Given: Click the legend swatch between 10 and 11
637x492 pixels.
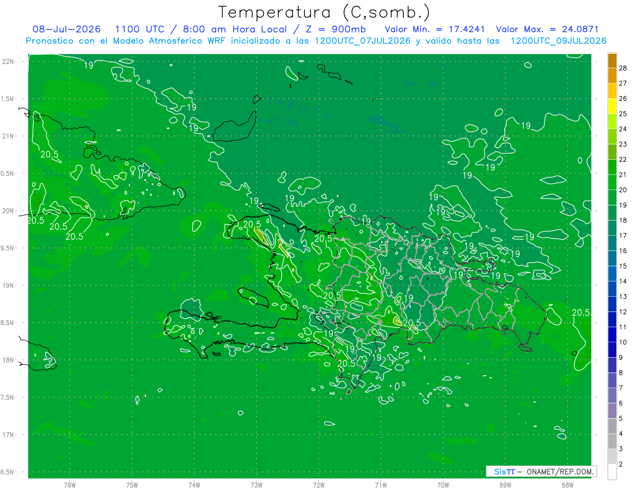Looking at the screenshot, I should point(612,334).
